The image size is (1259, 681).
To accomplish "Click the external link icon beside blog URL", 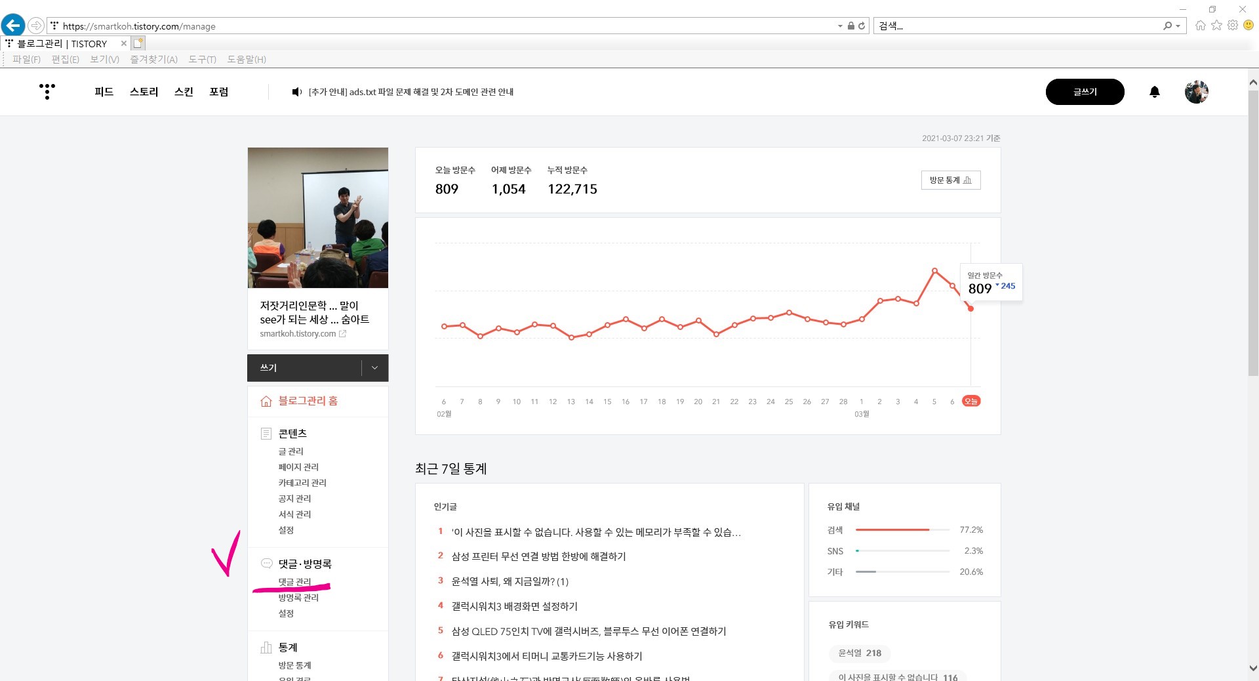I will (342, 333).
